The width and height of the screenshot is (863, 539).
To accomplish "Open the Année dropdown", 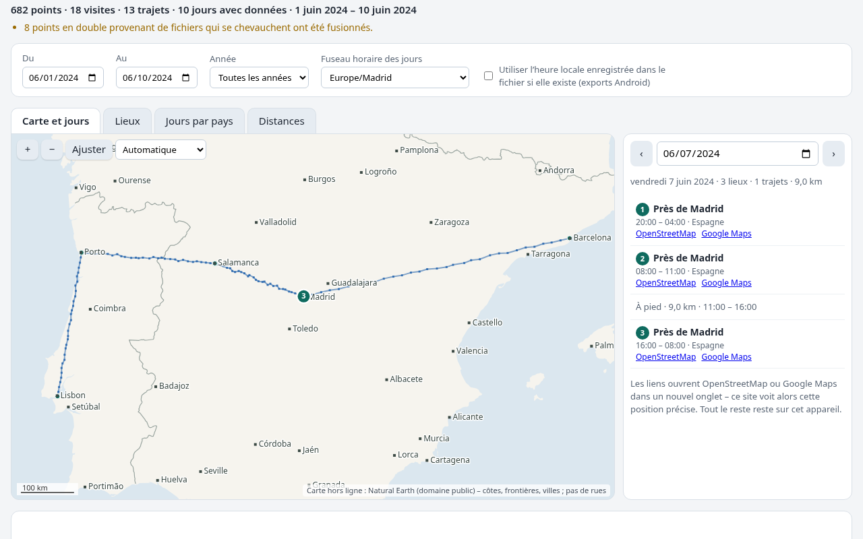I will click(259, 77).
